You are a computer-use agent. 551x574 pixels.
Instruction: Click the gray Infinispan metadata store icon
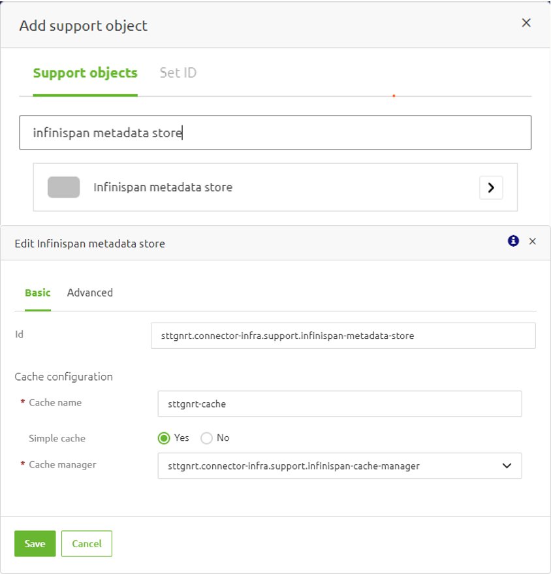coord(63,187)
